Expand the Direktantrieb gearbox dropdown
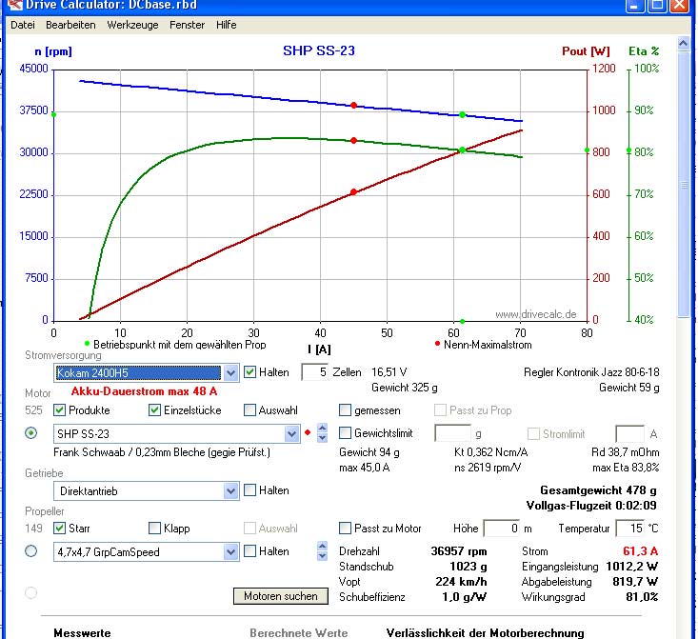Screen dimensions: 698x639 (x=230, y=491)
